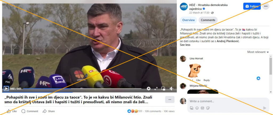Follow the HDZ page
Screen dimensions: 273x115
pos(252,6)
